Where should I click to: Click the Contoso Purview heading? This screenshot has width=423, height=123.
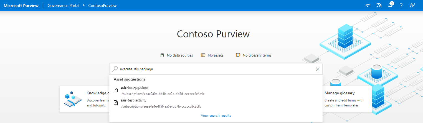(x=213, y=34)
